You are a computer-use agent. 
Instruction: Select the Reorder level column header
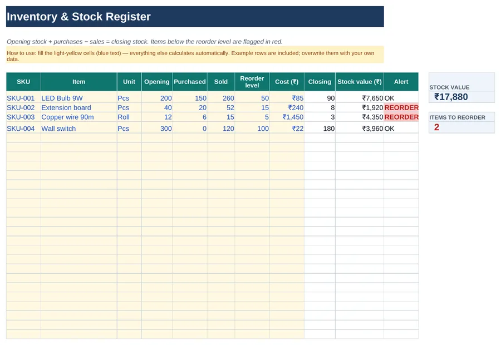252,82
